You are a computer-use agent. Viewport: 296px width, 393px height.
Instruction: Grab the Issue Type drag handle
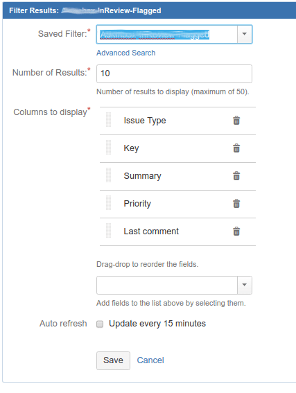(109, 120)
